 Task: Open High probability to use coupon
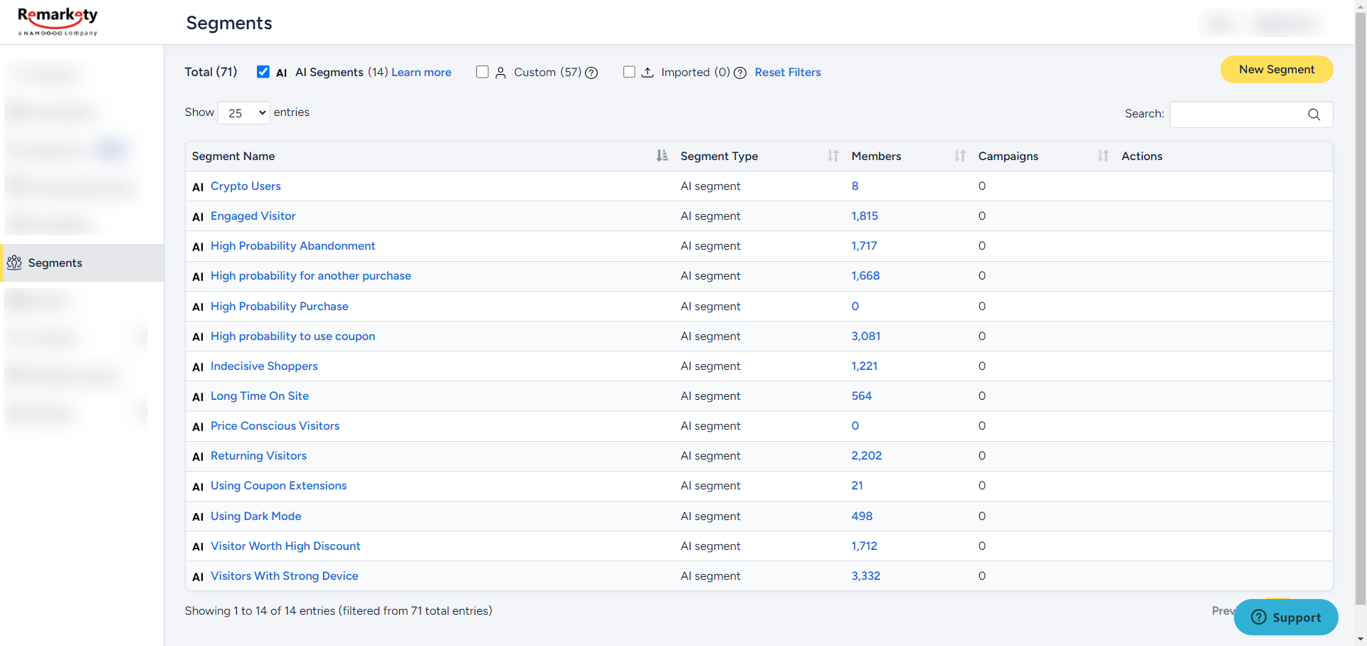click(x=292, y=336)
